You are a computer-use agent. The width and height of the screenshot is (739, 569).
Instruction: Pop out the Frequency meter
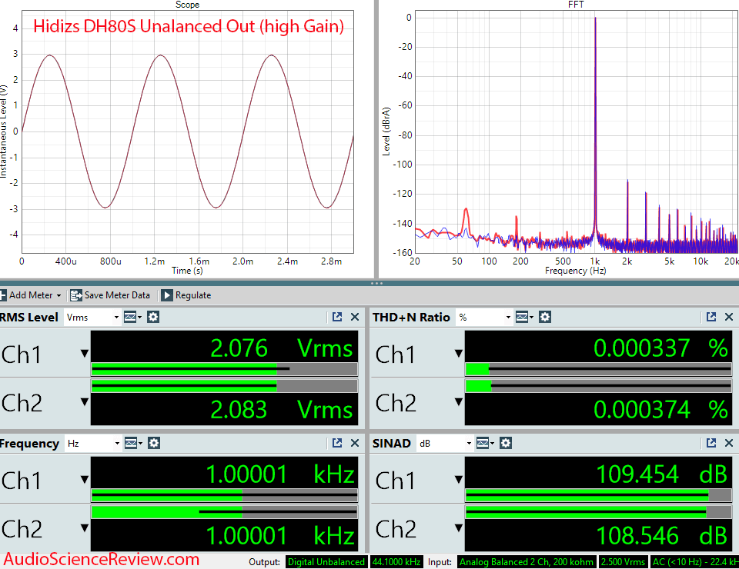[x=337, y=444]
